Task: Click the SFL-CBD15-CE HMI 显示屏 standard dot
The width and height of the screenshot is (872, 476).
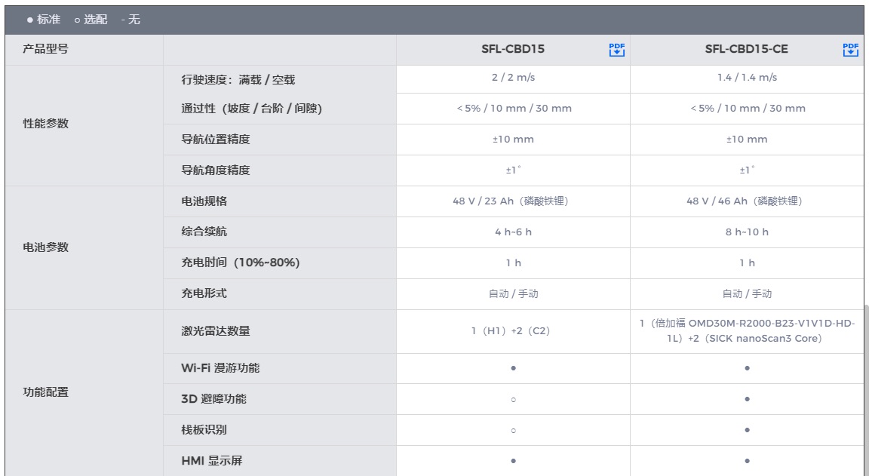Action: click(747, 461)
